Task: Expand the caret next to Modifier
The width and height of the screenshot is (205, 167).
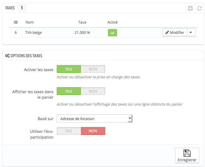Action: [191, 32]
